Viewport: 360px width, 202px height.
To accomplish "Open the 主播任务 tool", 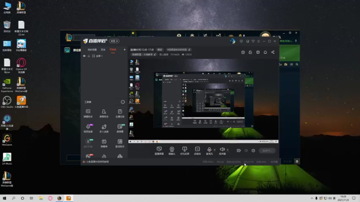I will (120, 114).
